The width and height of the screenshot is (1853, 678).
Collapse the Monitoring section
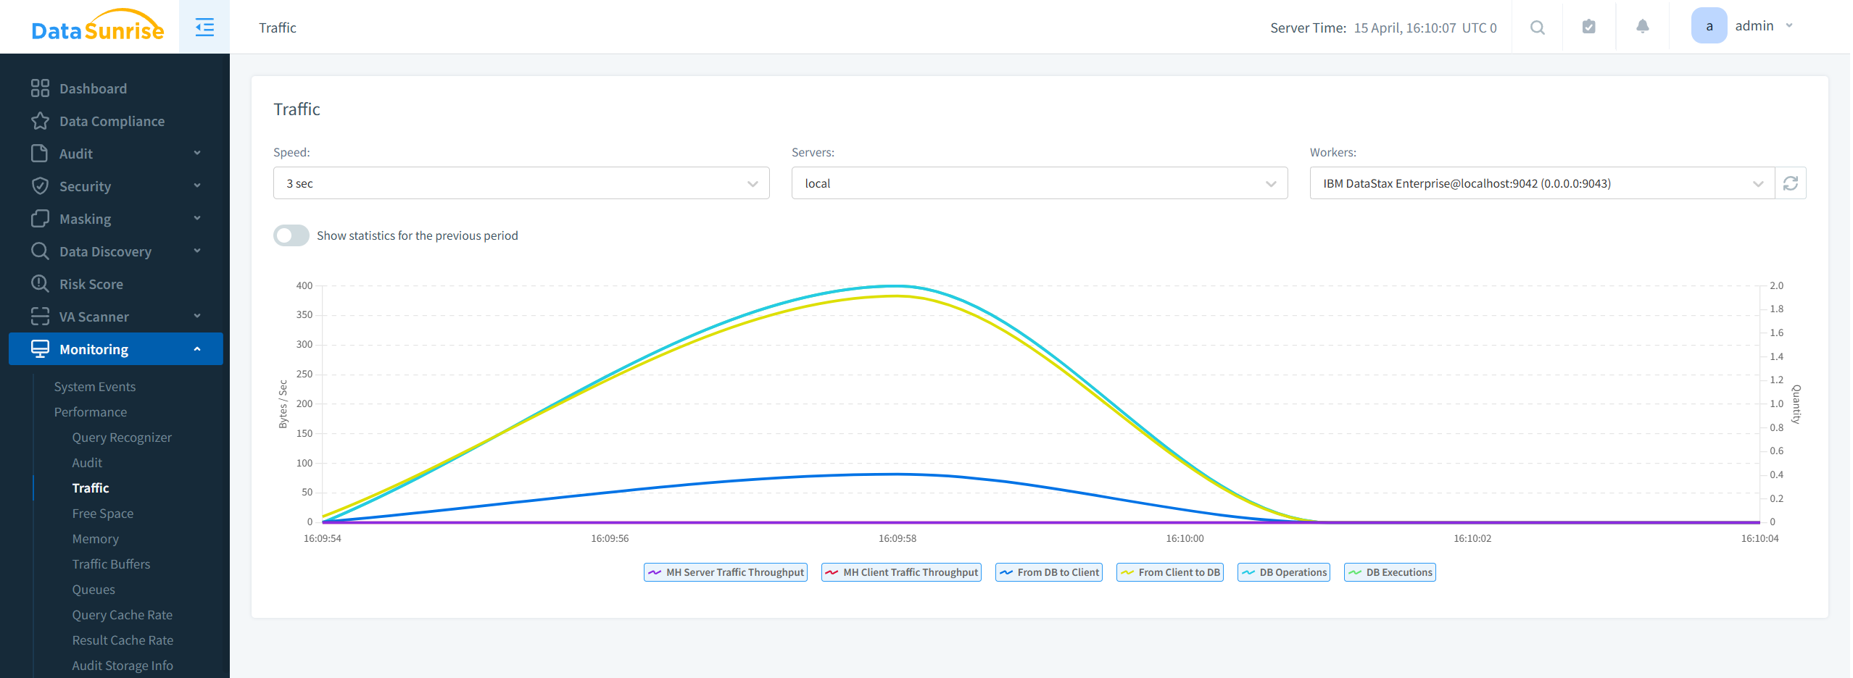(x=197, y=348)
